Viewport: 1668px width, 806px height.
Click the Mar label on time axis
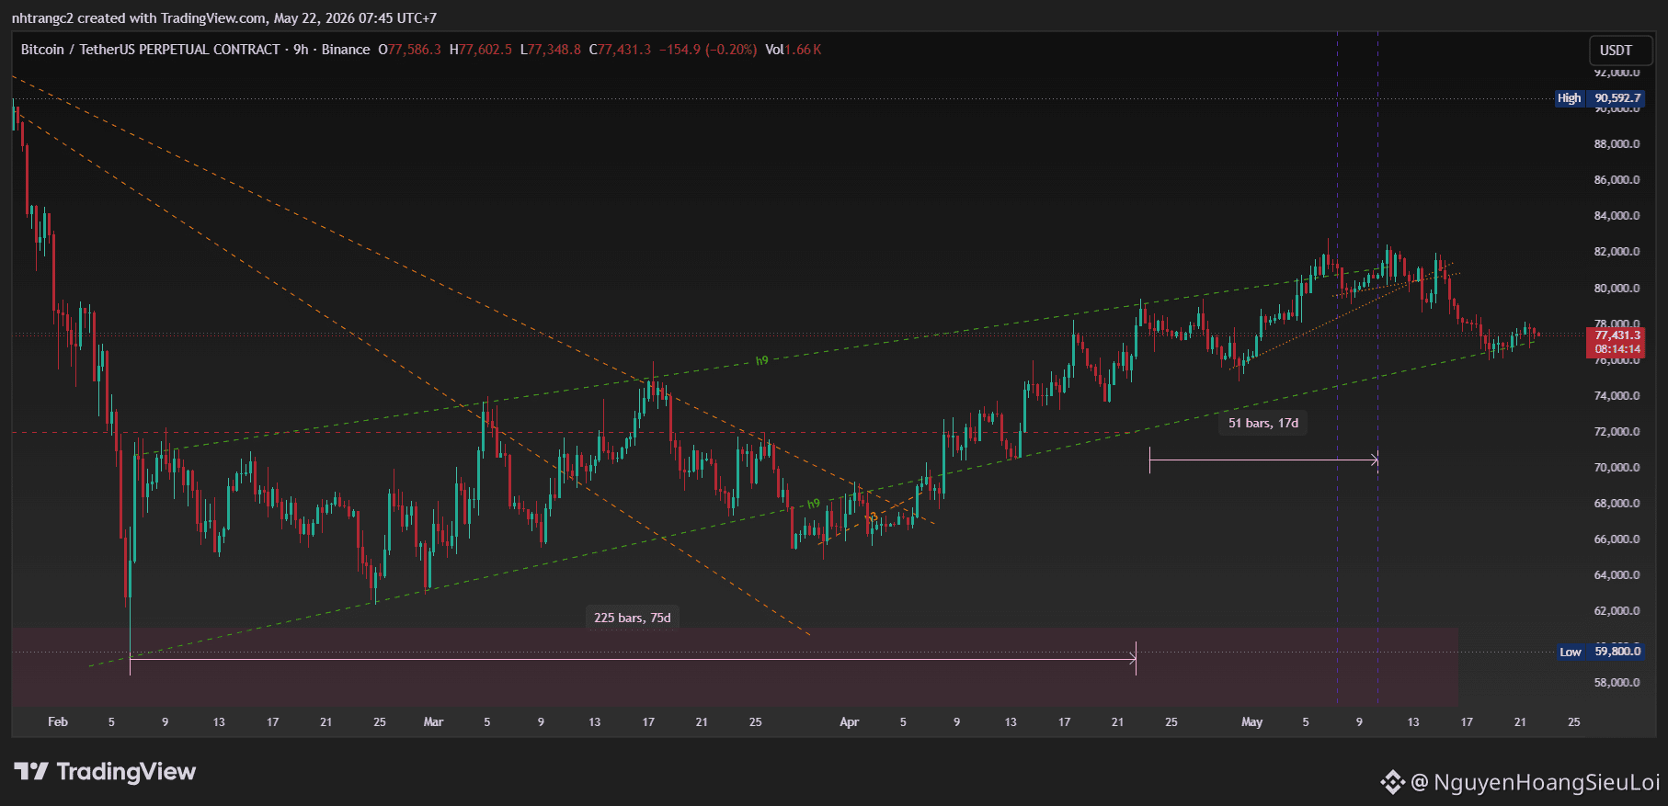pos(433,722)
